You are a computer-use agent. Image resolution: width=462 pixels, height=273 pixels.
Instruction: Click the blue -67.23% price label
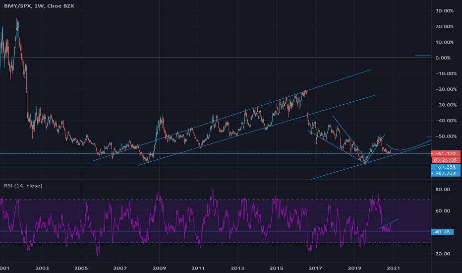coord(446,173)
